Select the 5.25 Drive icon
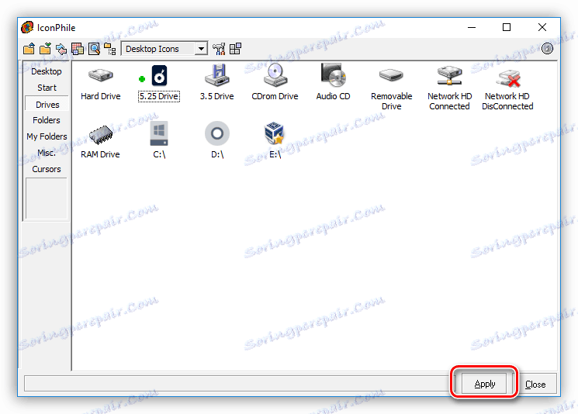The height and width of the screenshot is (414, 578). [159, 75]
